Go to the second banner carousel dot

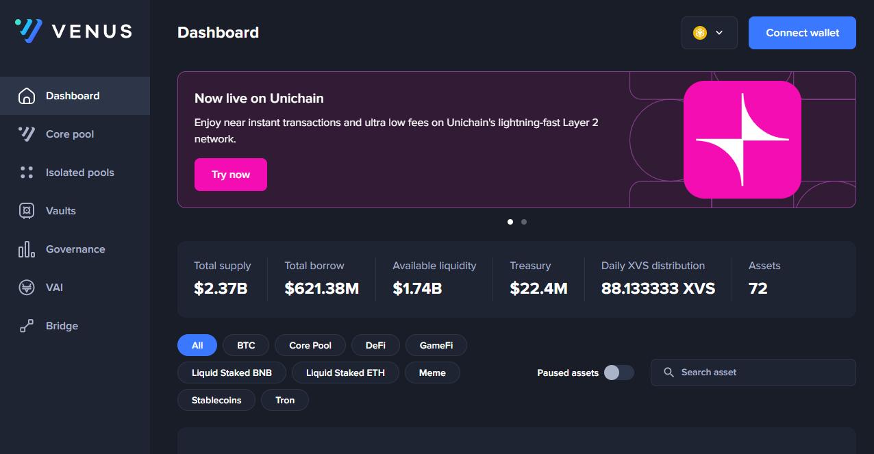point(524,222)
